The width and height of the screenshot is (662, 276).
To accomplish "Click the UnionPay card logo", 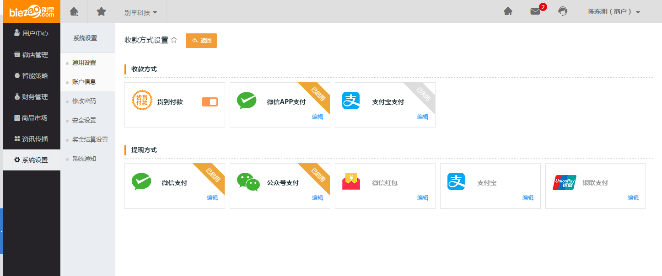I will [x=564, y=182].
